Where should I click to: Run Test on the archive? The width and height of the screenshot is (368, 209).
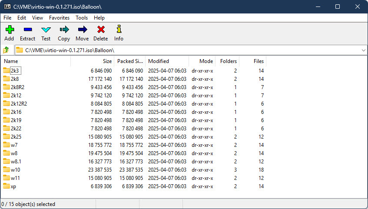tap(46, 30)
